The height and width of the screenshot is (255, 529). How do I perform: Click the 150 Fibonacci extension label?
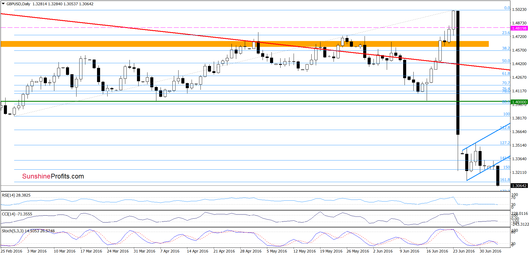click(x=507, y=167)
